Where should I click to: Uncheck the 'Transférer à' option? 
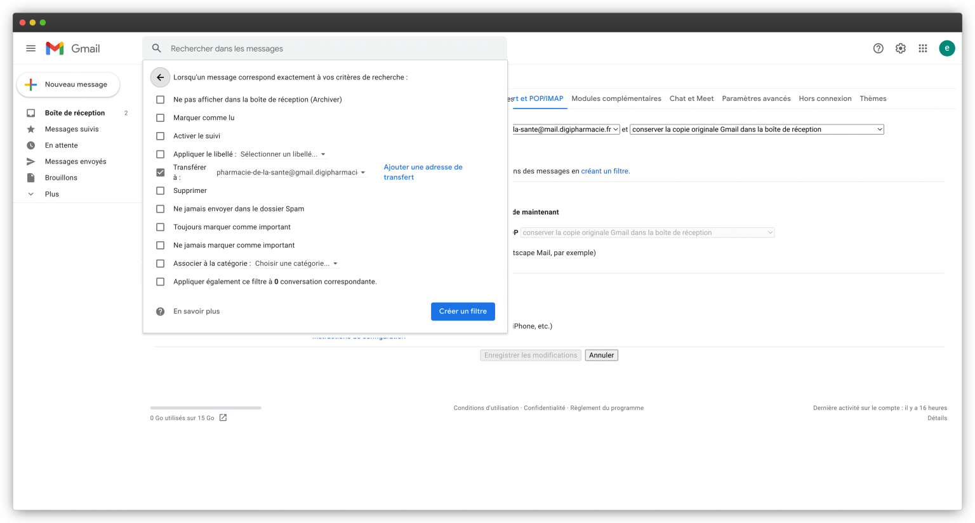(160, 171)
